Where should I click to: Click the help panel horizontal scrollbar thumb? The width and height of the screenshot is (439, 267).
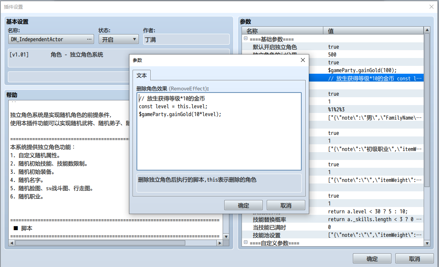100,243
